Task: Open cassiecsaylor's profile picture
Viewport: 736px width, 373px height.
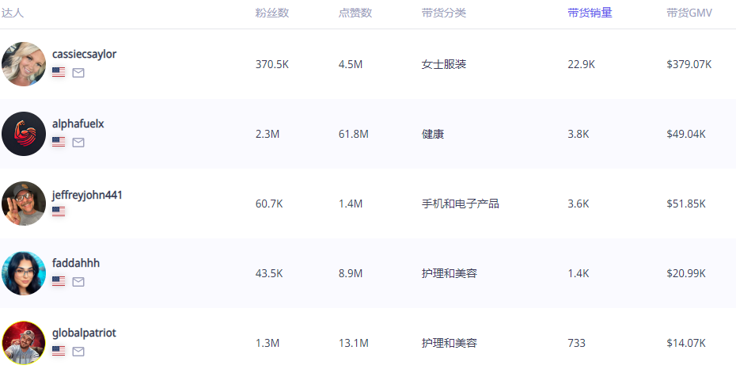Action: (24, 64)
